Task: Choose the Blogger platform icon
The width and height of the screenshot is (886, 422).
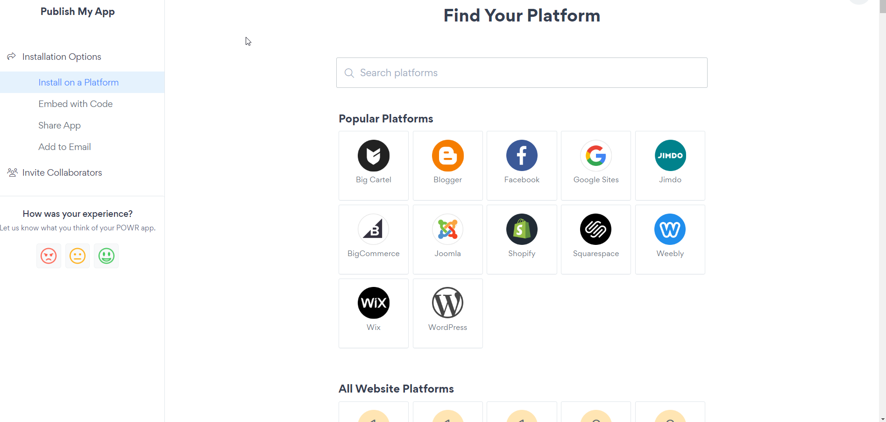Action: coord(448,156)
